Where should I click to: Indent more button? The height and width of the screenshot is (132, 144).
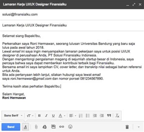102,116
